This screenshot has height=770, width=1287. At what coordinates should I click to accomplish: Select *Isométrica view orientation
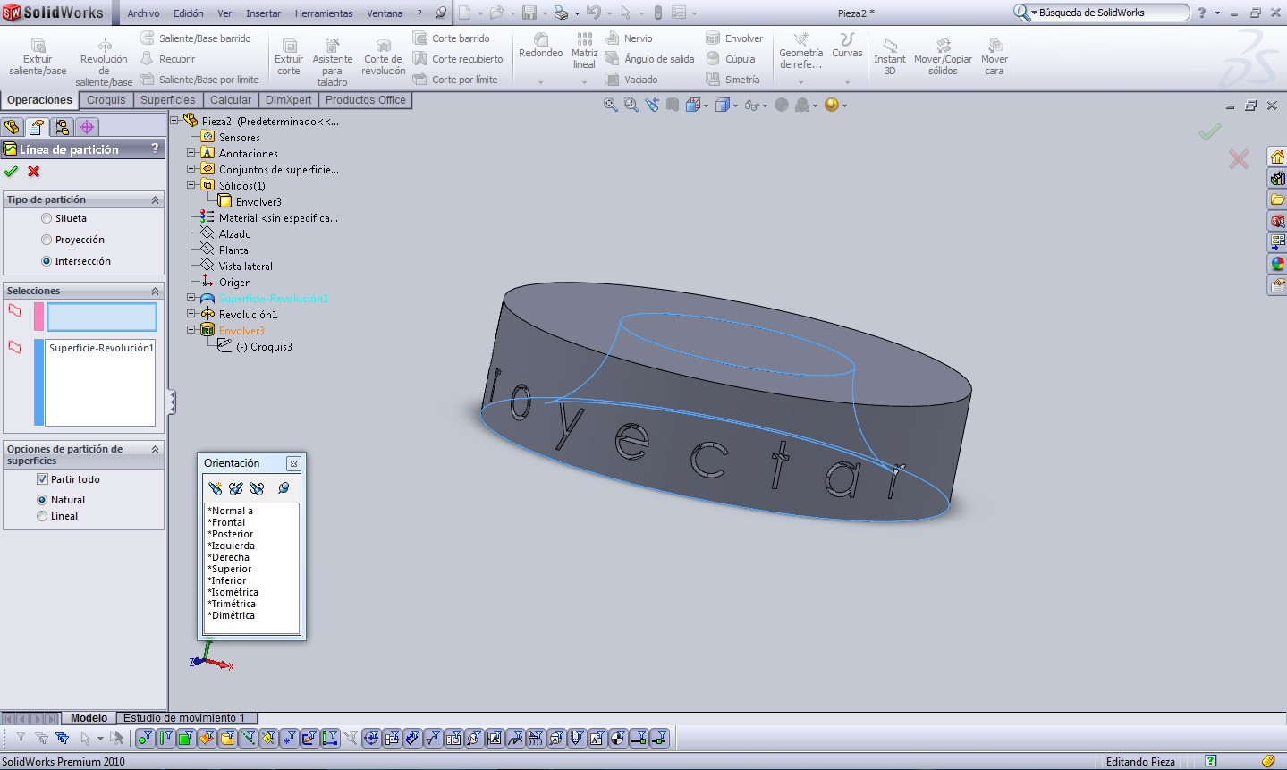point(233,592)
